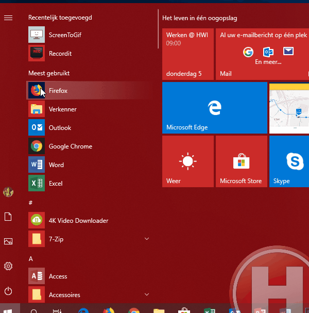Open Access from the A section
The image size is (309, 313).
point(89,276)
